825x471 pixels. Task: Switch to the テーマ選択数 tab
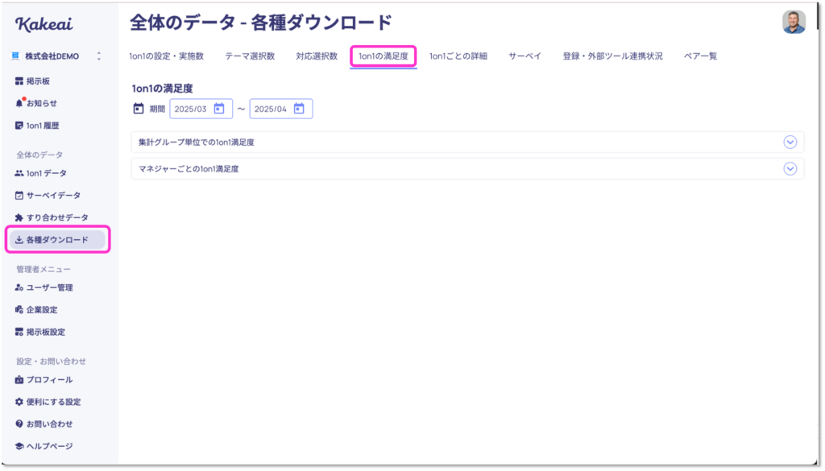point(250,56)
